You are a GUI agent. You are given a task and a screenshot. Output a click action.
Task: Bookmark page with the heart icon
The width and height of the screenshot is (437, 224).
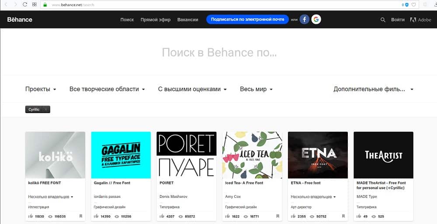414,5
